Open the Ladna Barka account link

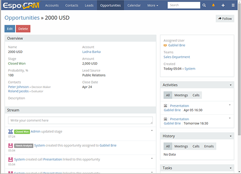91,52
